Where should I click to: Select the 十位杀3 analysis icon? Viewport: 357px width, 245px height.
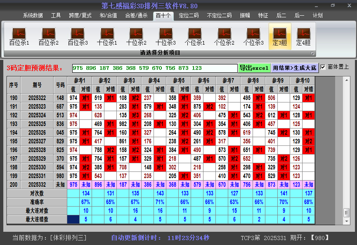pos(166,33)
